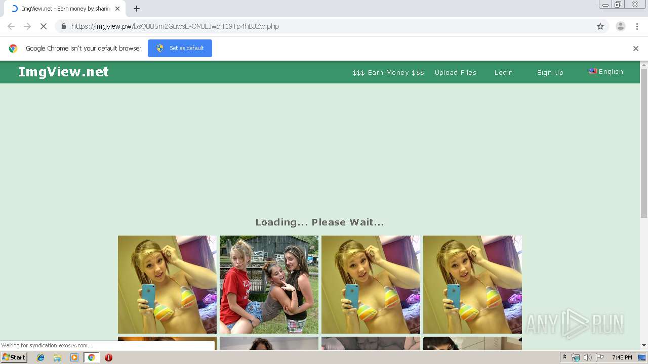Open the Sign Up page

click(x=550, y=73)
